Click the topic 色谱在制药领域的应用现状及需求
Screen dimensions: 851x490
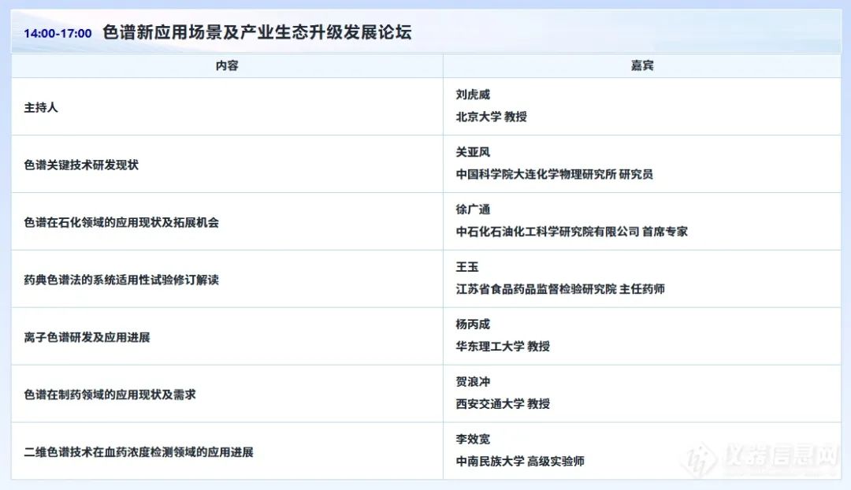(110, 395)
